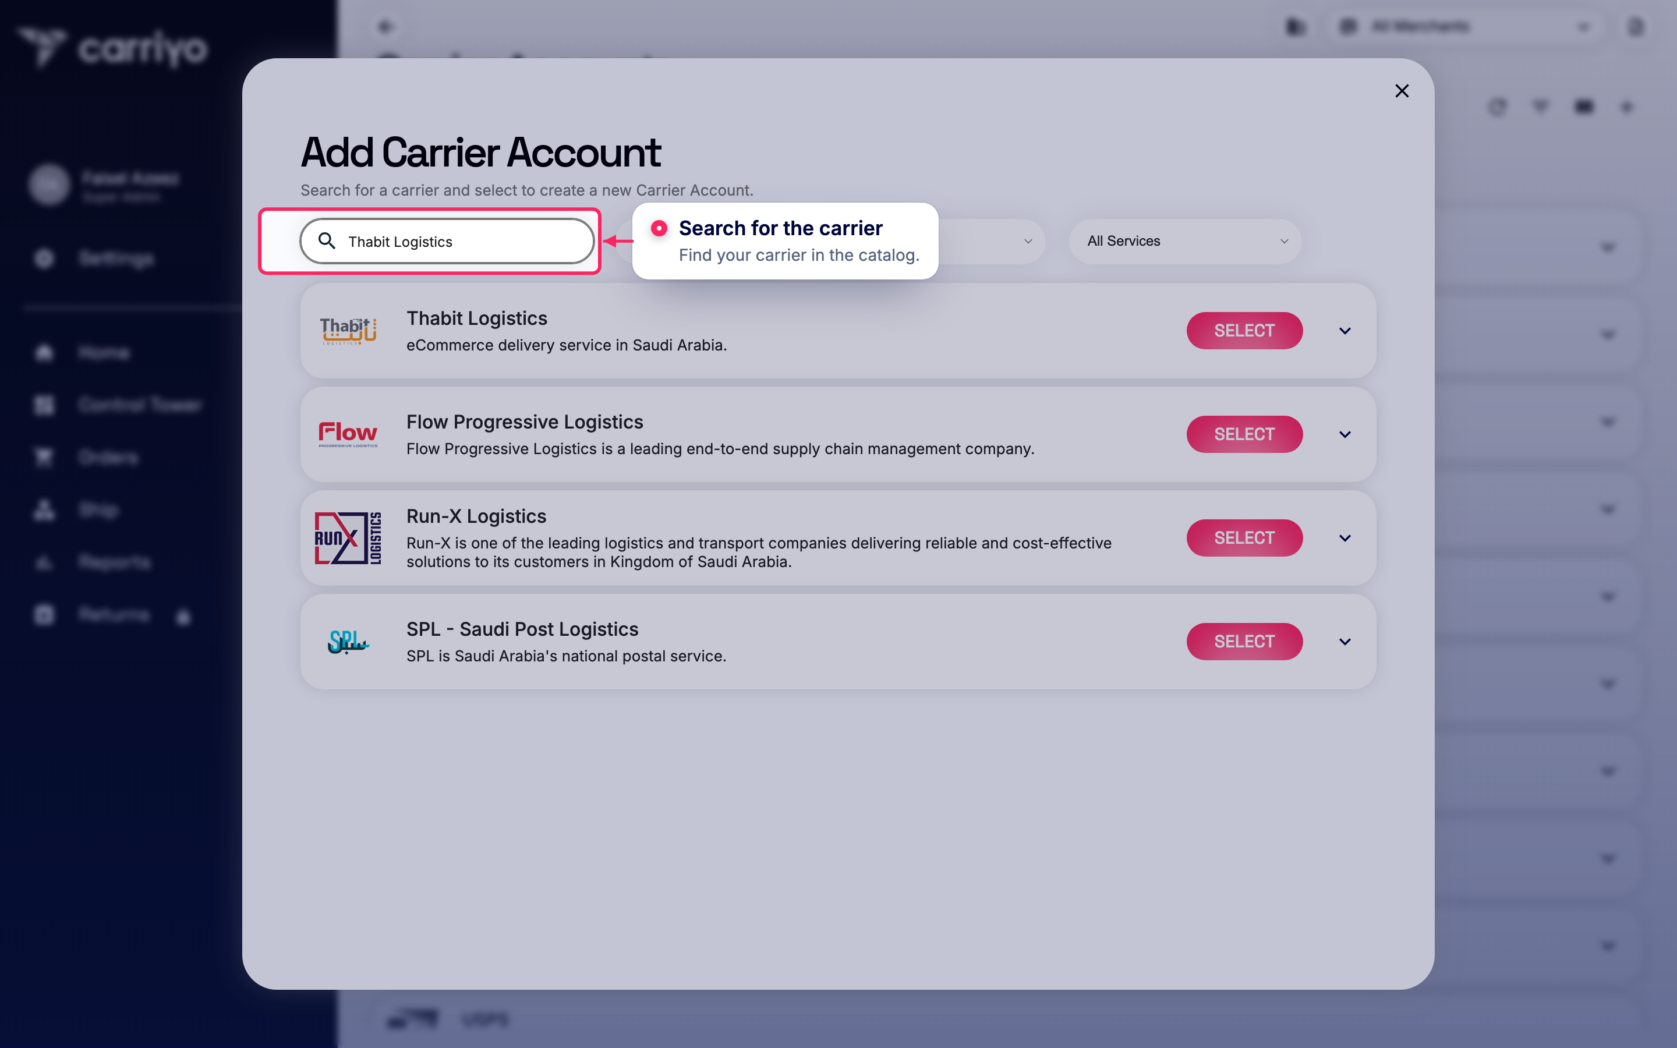Open the All Services dropdown

point(1185,241)
